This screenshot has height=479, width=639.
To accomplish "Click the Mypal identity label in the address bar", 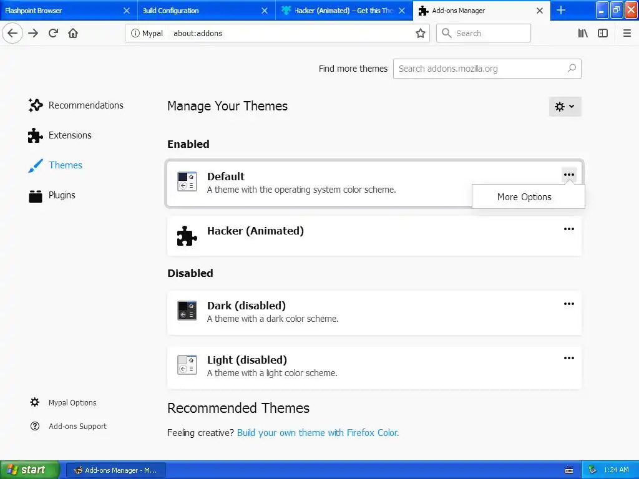I will pos(152,33).
